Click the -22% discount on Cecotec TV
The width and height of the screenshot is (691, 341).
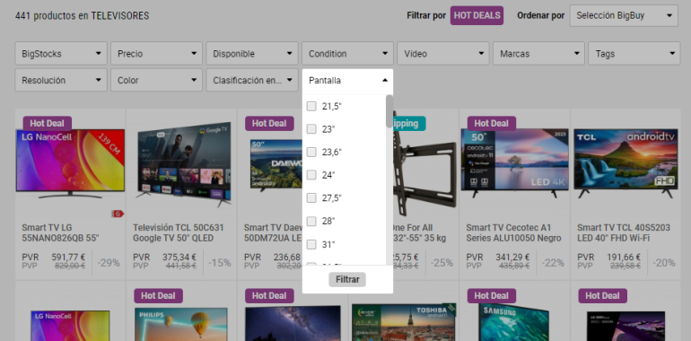pos(553,263)
